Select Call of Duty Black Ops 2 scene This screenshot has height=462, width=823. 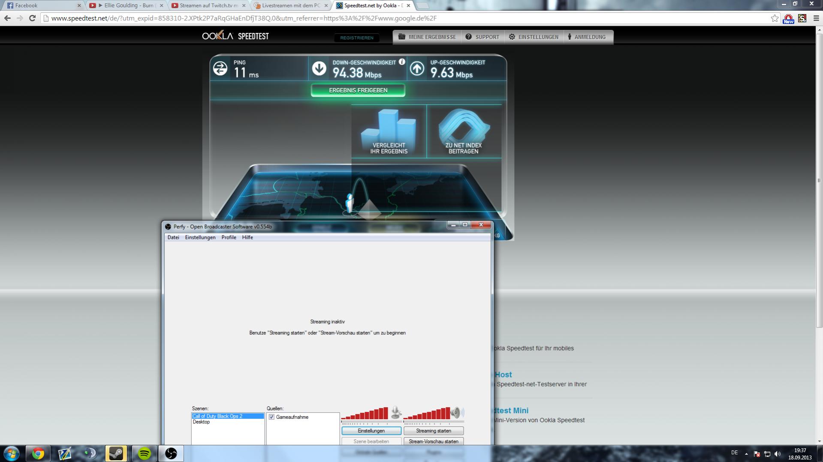point(228,416)
